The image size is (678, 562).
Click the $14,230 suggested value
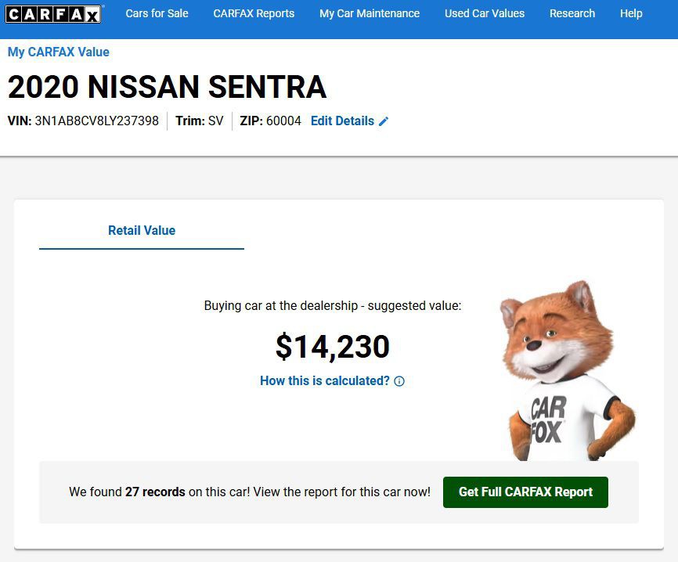click(332, 347)
